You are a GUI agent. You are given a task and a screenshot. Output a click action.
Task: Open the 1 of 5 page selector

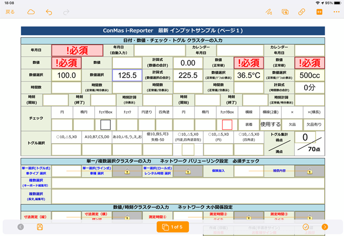click(171, 227)
